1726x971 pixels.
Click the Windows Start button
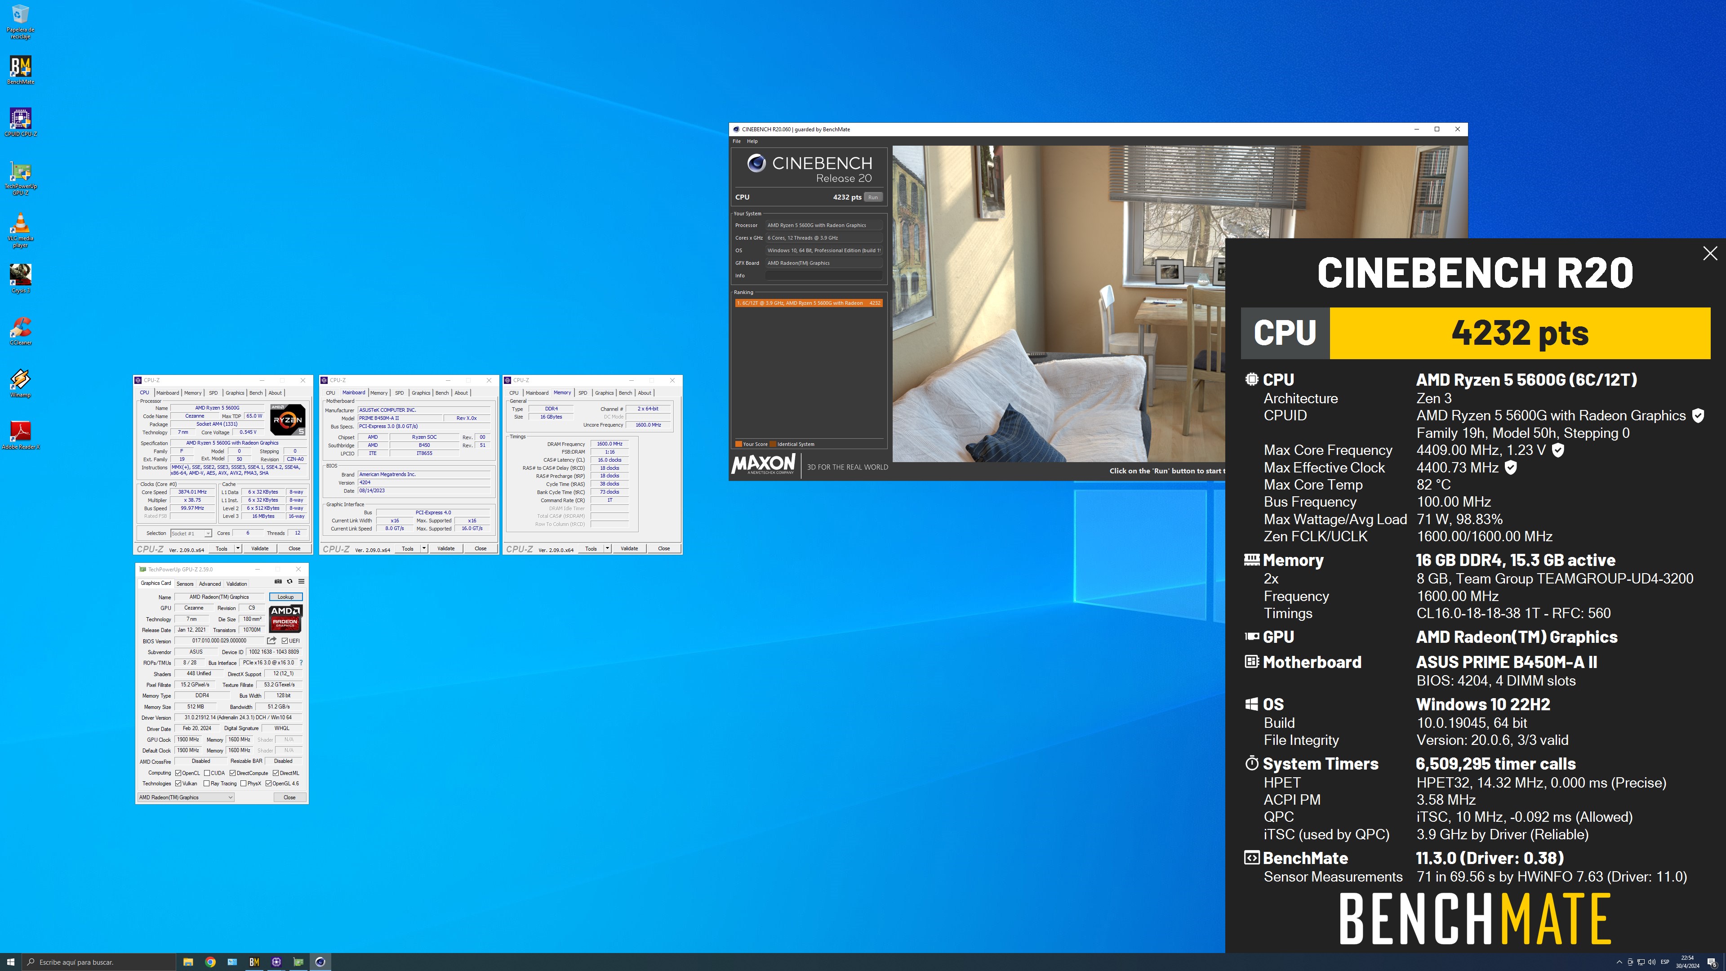tap(11, 962)
